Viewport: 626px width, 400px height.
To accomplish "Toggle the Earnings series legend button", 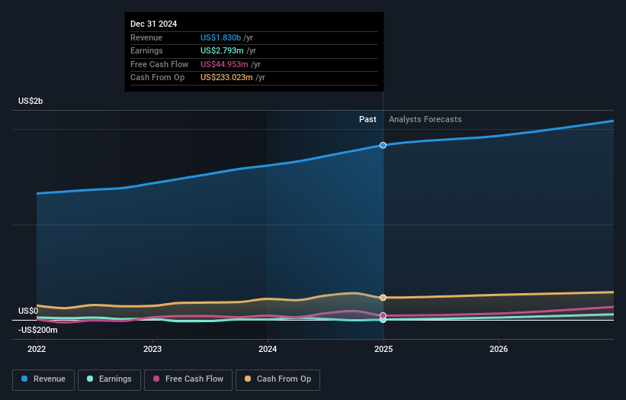I will click(109, 379).
